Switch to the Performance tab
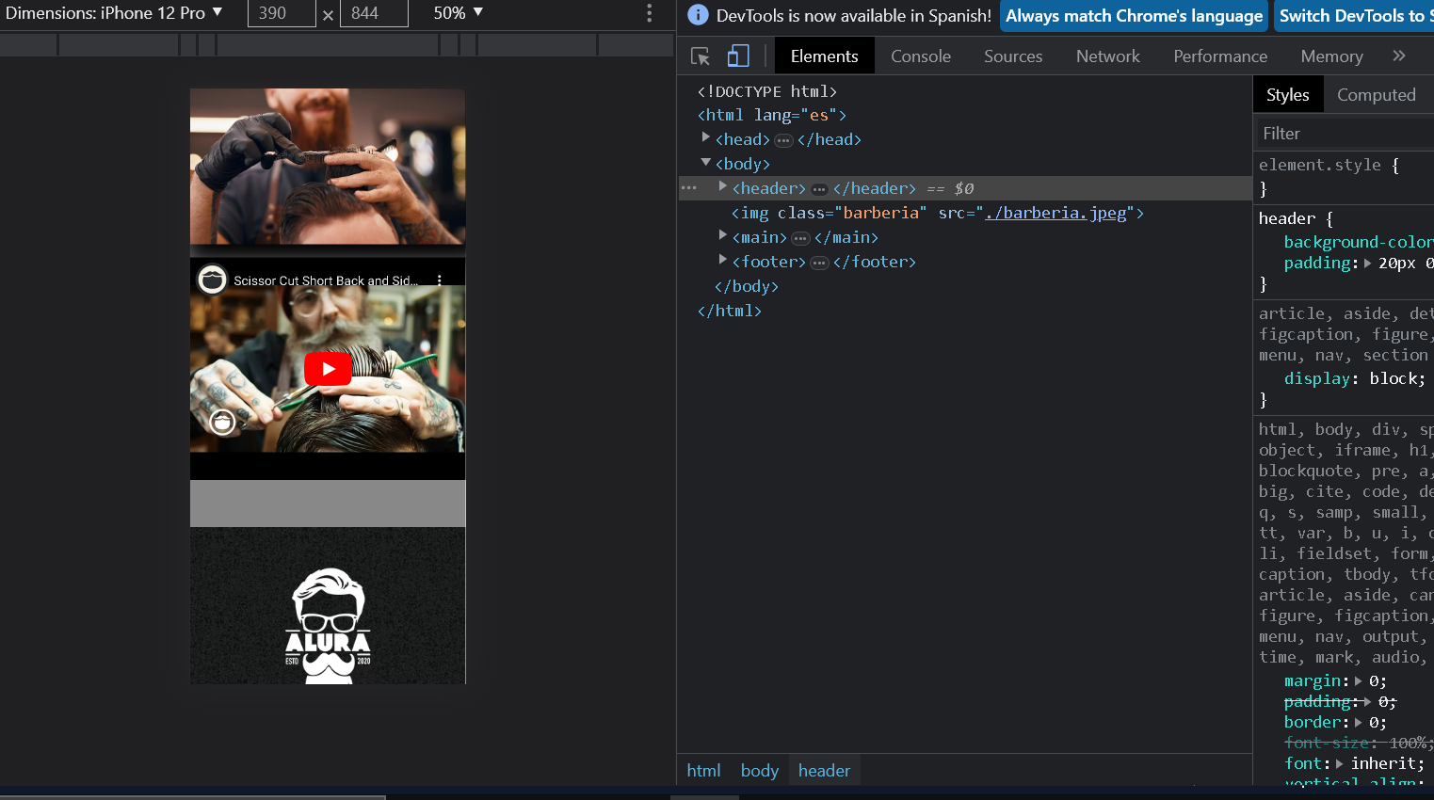Screen dimensions: 1434x800 [1220, 56]
